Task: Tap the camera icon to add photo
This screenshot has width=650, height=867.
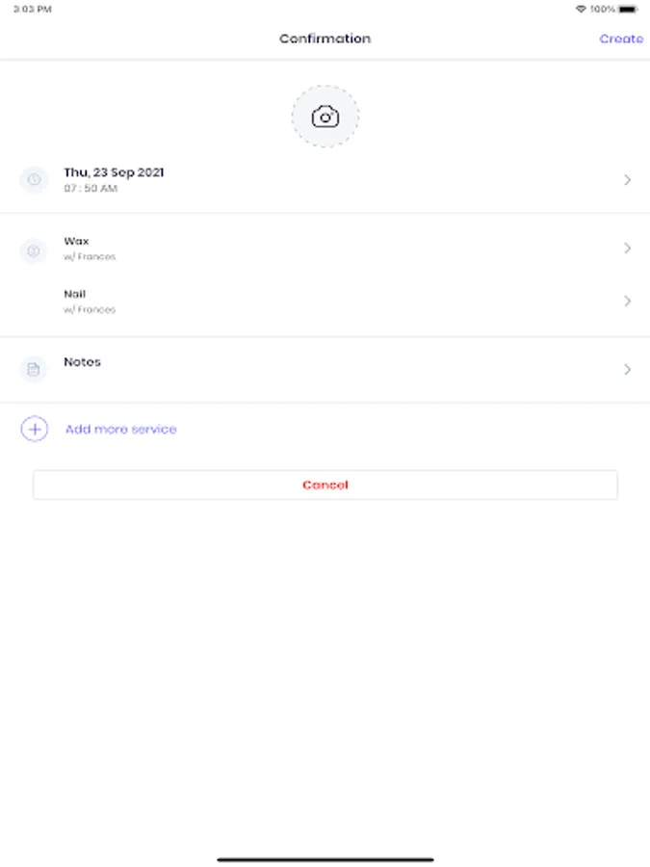Action: click(x=325, y=118)
